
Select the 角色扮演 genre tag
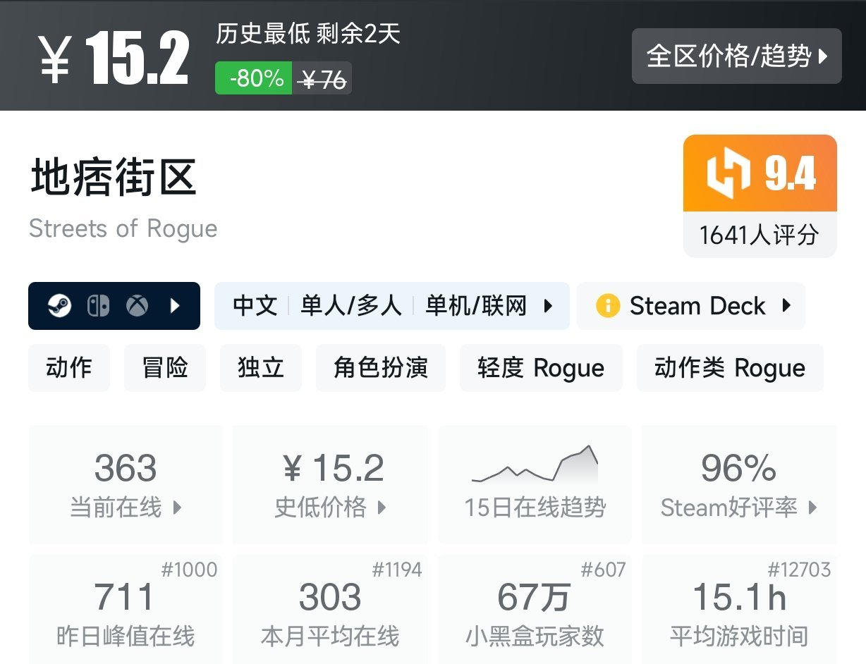(381, 368)
